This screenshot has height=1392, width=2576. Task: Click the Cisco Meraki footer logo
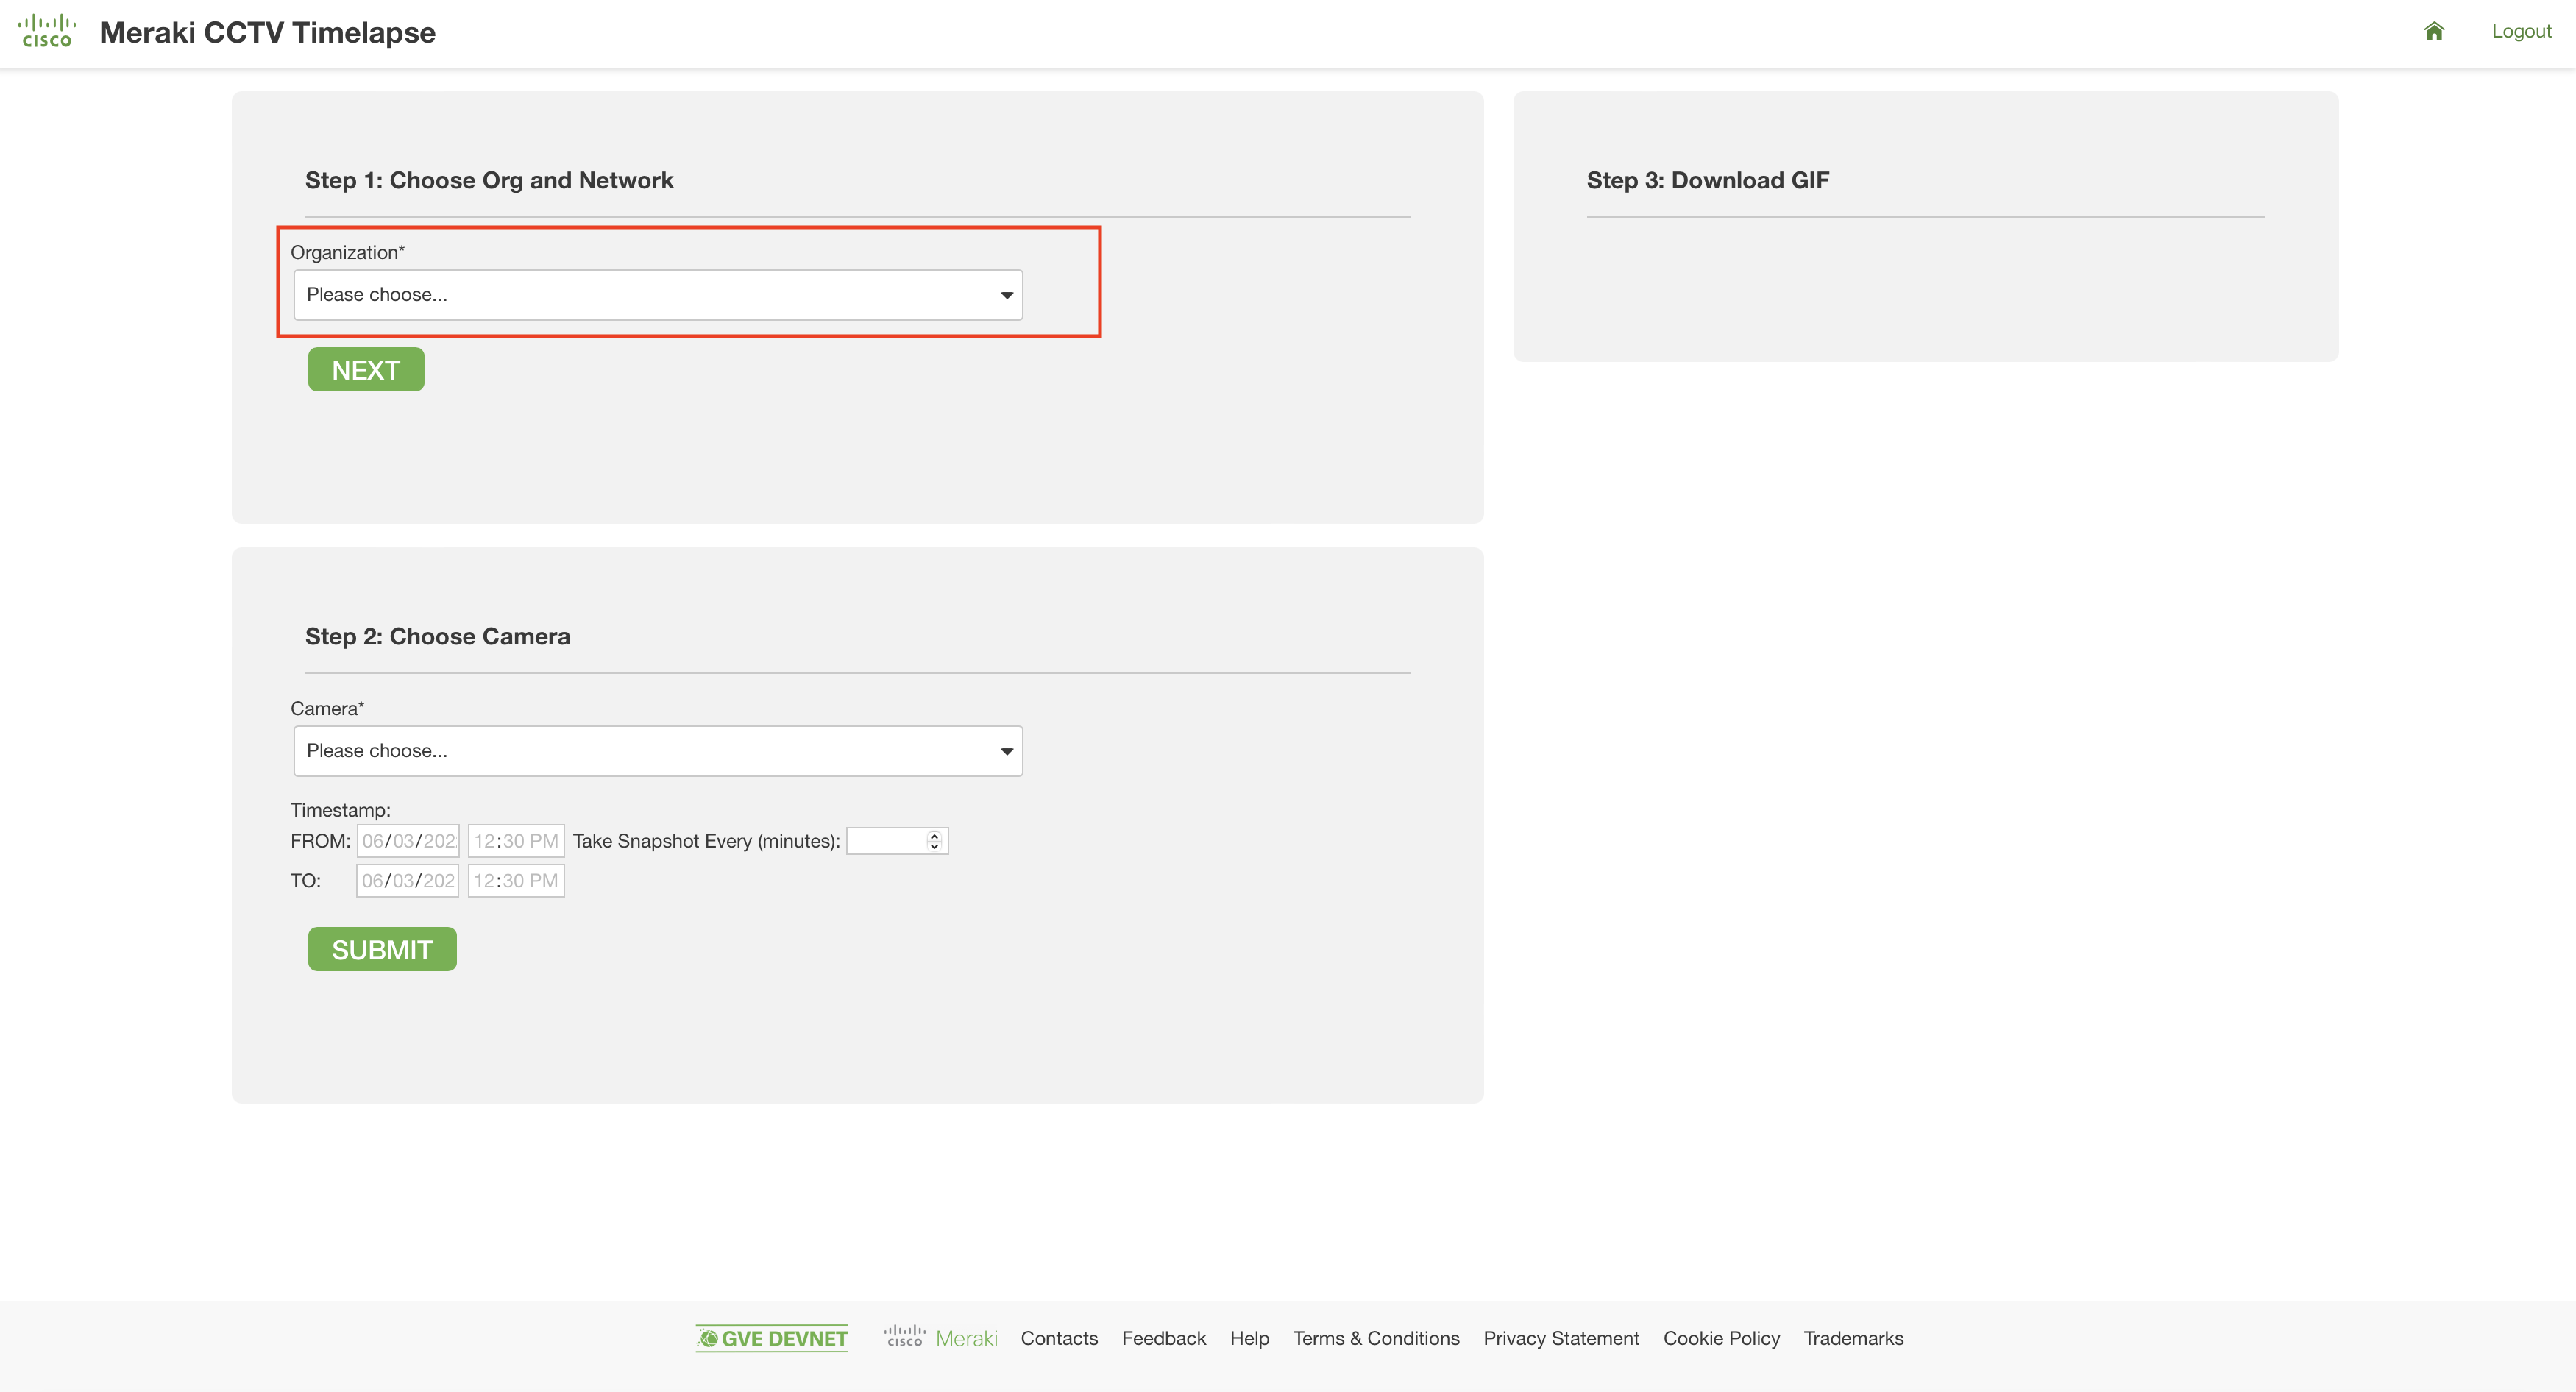pos(940,1337)
